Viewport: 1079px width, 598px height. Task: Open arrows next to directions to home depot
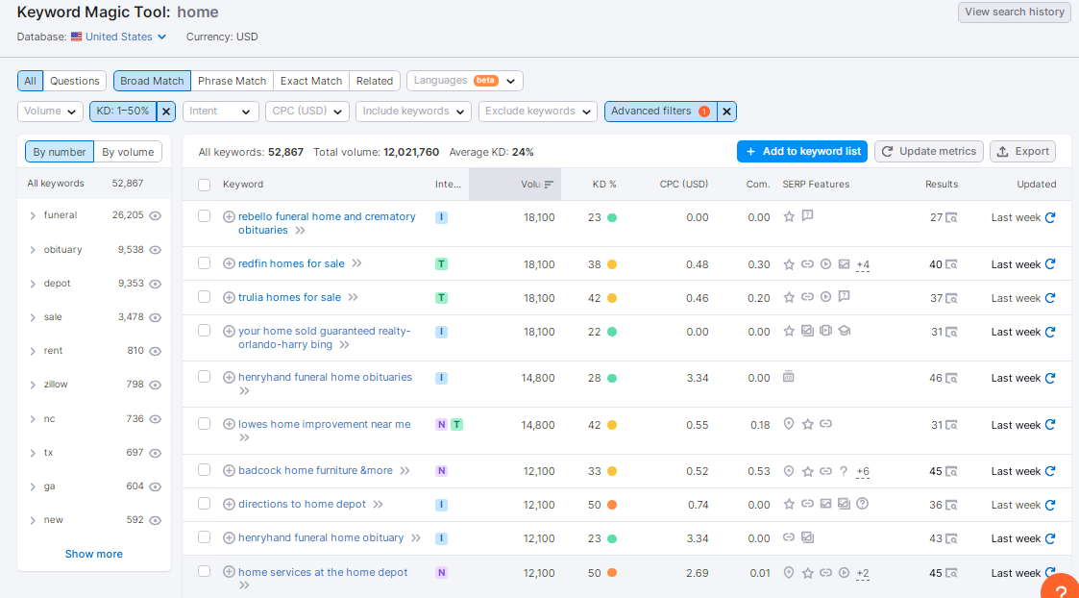[378, 504]
